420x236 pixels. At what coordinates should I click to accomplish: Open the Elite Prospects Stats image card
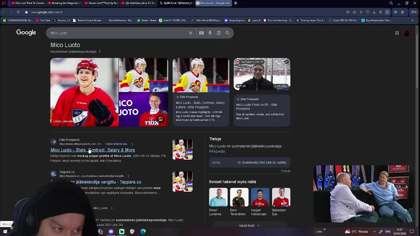(201, 92)
